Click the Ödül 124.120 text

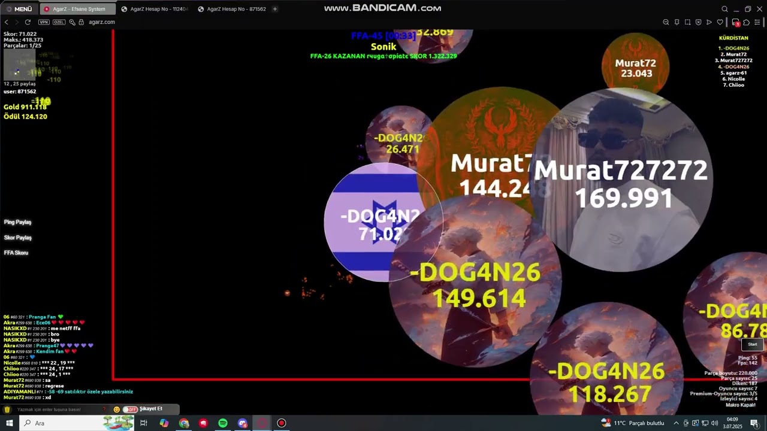coord(25,117)
